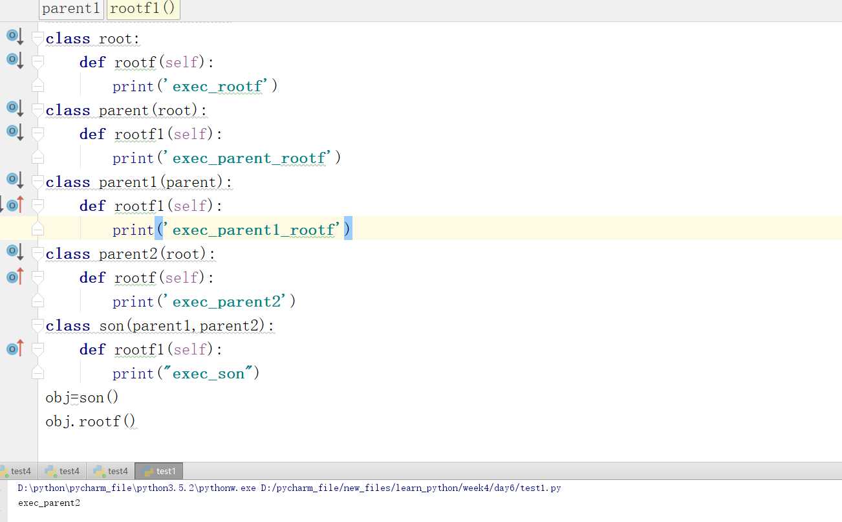Click parent1 in the son(parent1,parent2) base list

pos(162,325)
